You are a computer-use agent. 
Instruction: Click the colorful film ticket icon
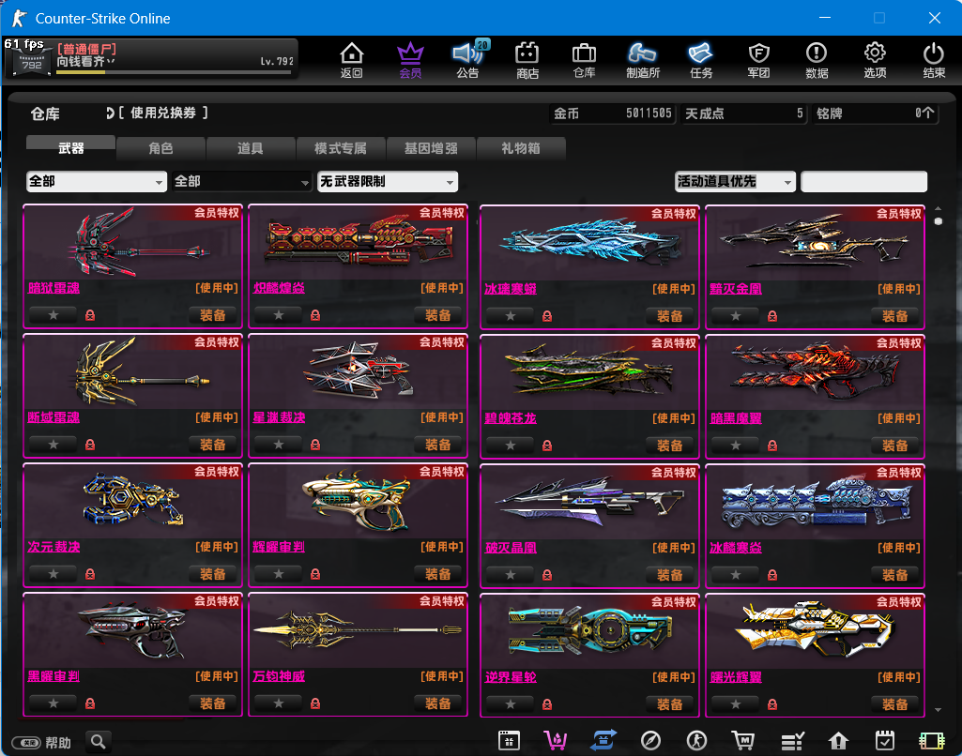tap(931, 741)
